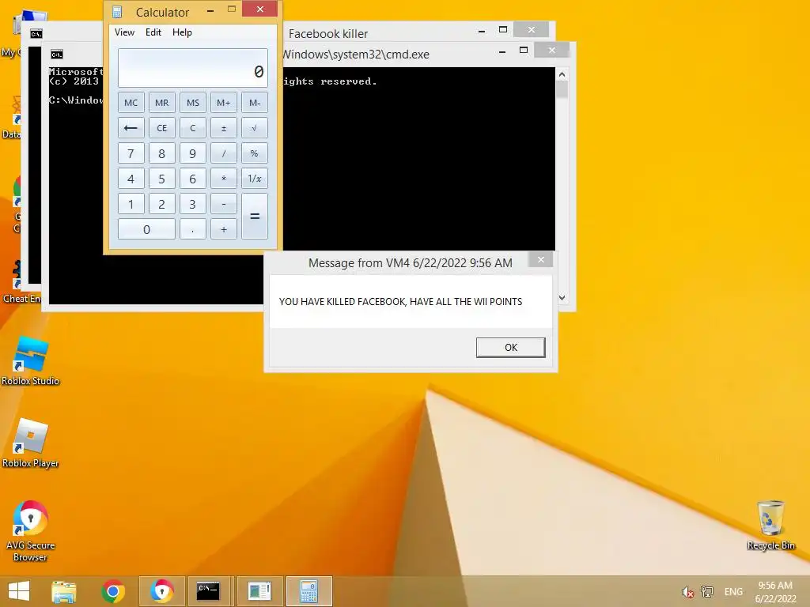This screenshot has height=607, width=810.
Task: Click scroll up arrow in cmd.exe window
Action: tap(562, 74)
